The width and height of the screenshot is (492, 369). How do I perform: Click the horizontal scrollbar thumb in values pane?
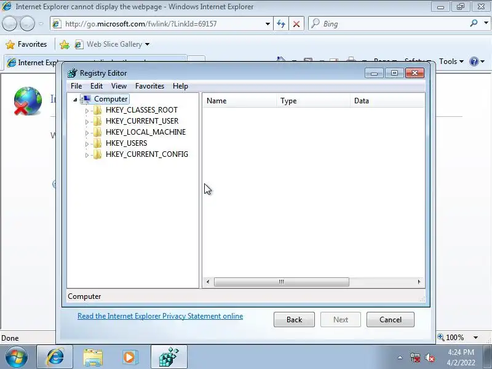pyautogui.click(x=282, y=282)
